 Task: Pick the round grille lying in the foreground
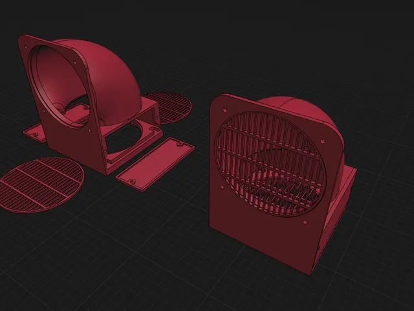point(41,185)
